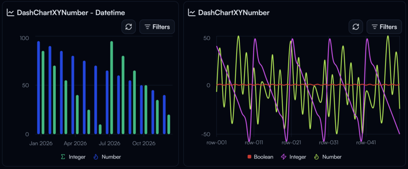
Task: Refresh the DashChartXYNumber line chart
Action: click(x=356, y=27)
